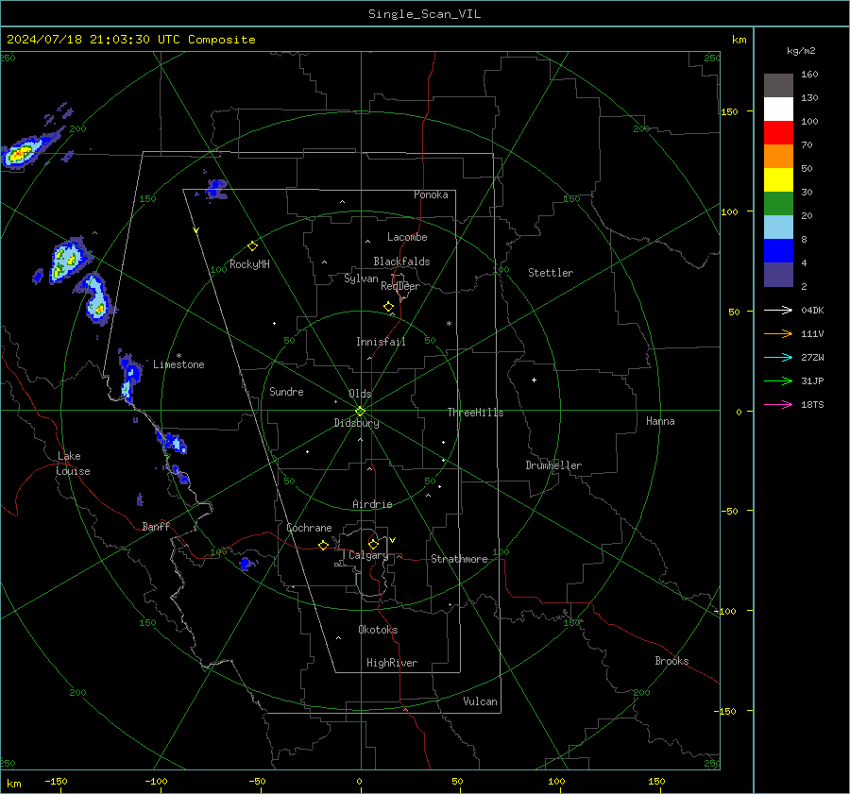
Task: Click the Hanna city label
Action: tap(660, 421)
